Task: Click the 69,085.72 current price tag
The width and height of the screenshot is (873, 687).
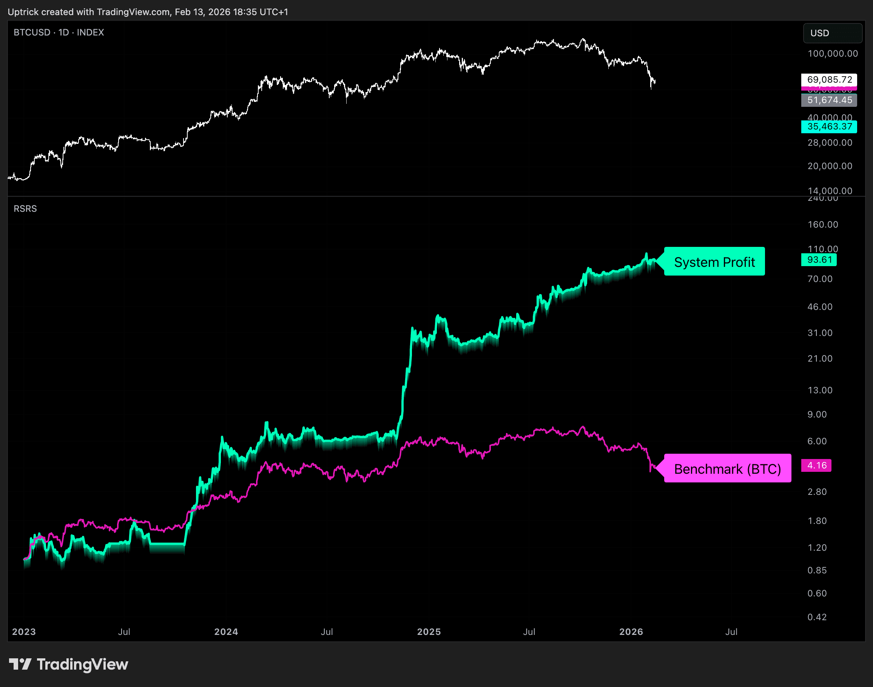Action: coord(829,79)
